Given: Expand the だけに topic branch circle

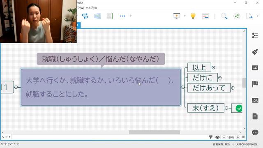Looking at the screenshot, I should coord(220,78).
